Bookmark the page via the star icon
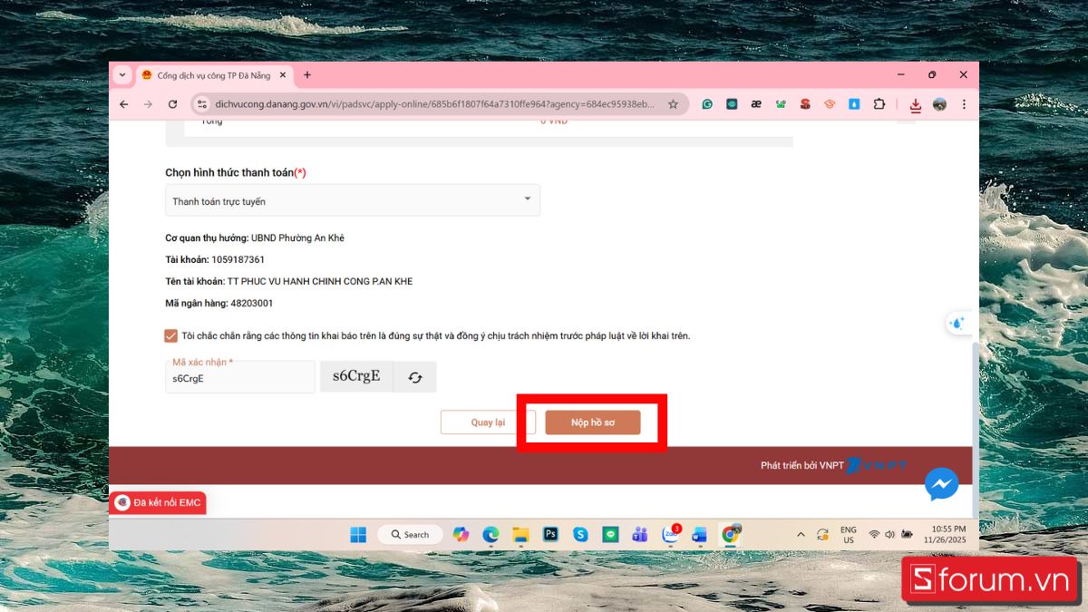This screenshot has height=612, width=1088. click(674, 104)
